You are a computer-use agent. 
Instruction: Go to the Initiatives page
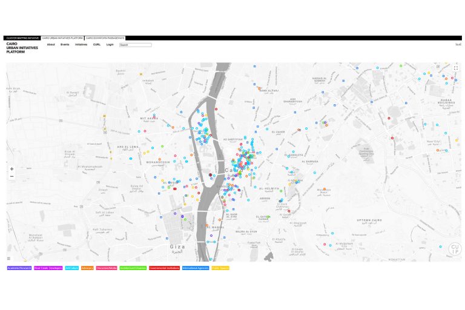click(81, 45)
